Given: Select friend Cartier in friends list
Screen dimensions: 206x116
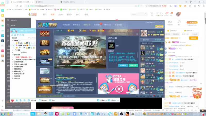Looking at the screenshot, I should pos(152,82).
